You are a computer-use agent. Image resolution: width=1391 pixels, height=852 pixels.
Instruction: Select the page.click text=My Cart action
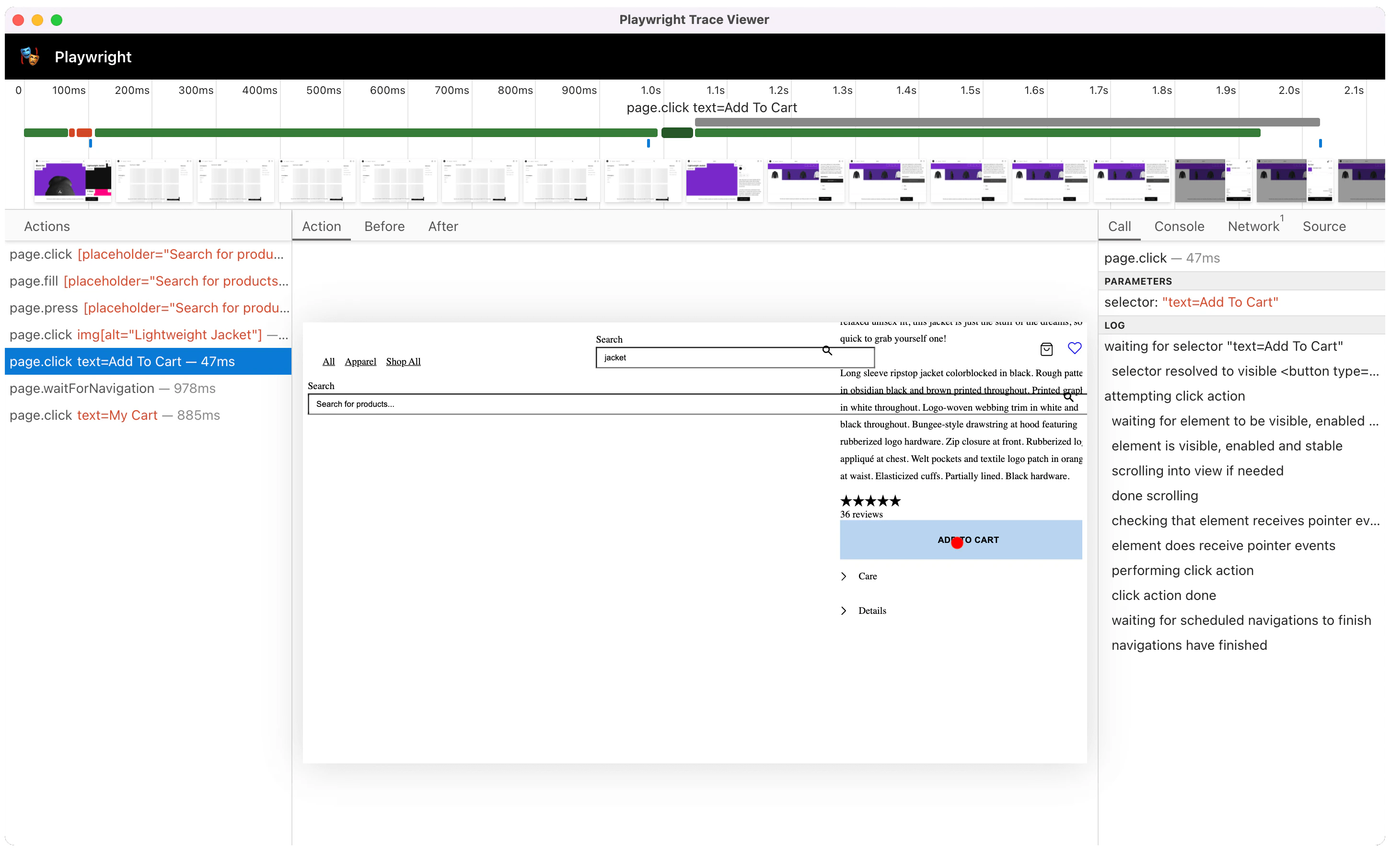[115, 415]
